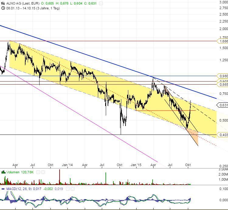
Task: Click the MACD signal value -0,002
Action: 48,189
